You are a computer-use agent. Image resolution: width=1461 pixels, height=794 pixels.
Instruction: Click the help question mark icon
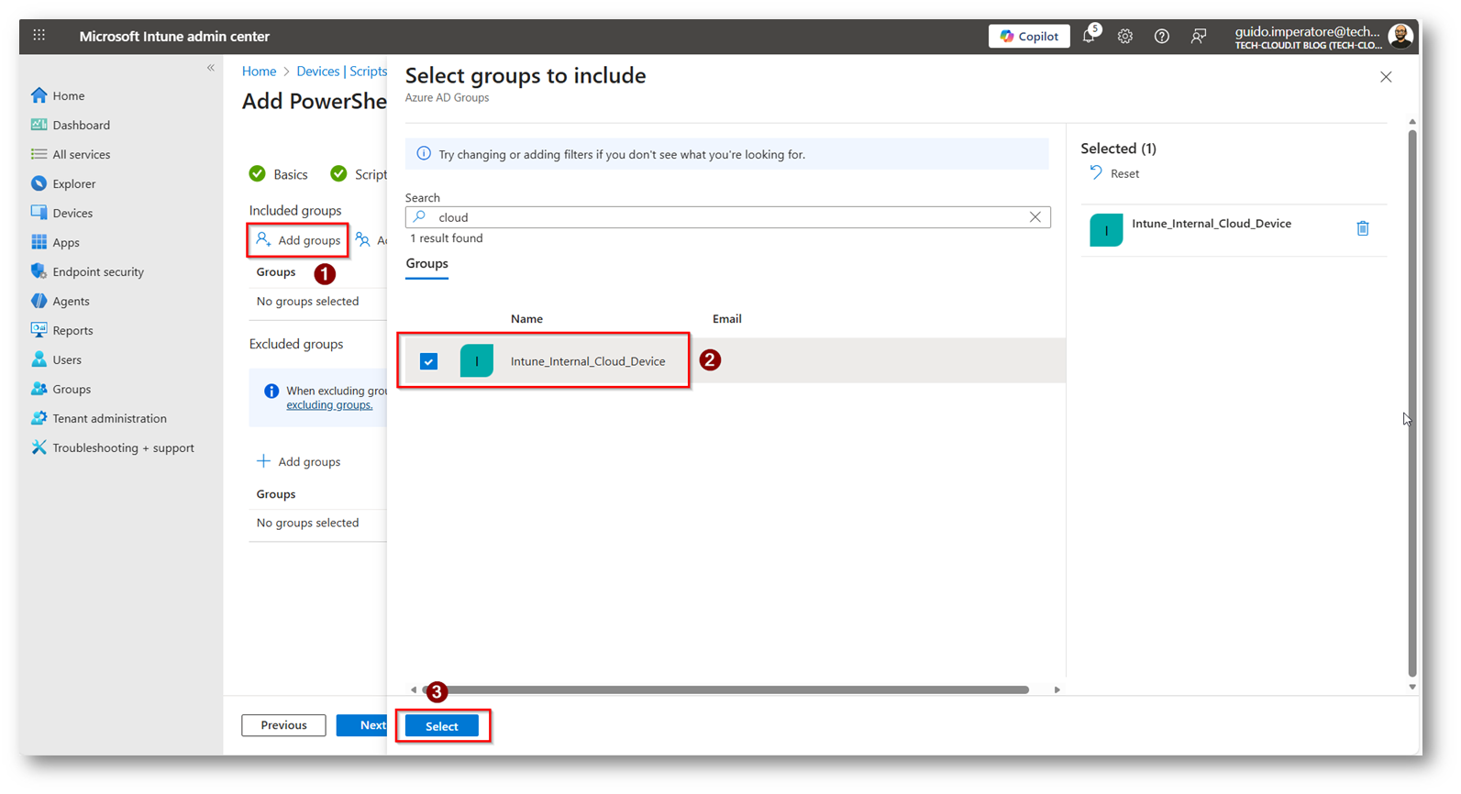pyautogui.click(x=1161, y=37)
